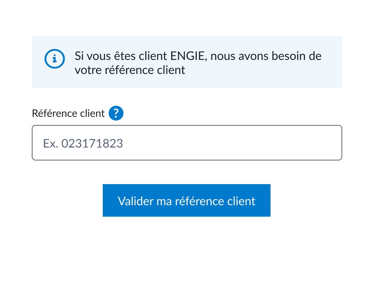The height and width of the screenshot is (281, 374).
Task: Submit with the blue Valider button
Action: click(x=186, y=200)
